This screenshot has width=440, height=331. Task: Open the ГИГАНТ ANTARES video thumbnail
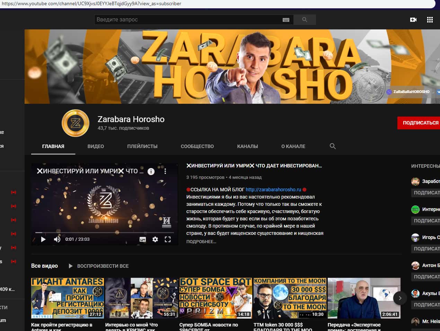point(68,298)
